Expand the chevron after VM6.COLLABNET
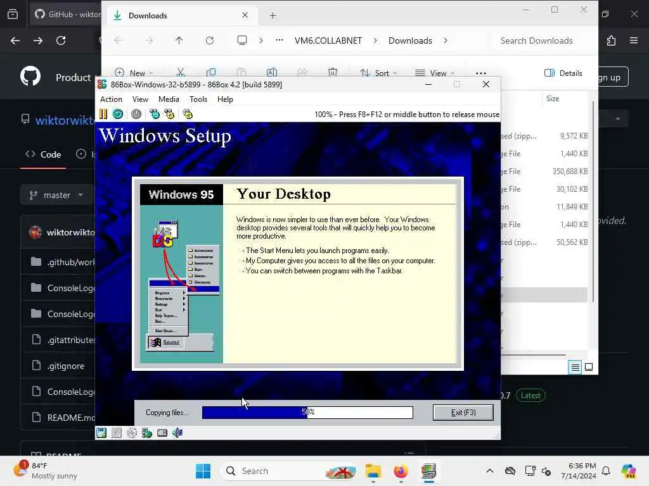This screenshot has width=649, height=486. click(x=375, y=40)
